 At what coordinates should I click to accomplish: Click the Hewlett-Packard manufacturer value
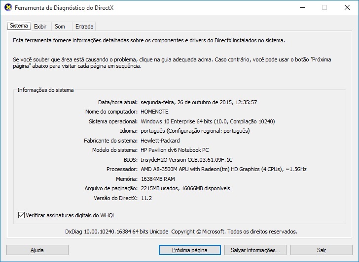(x=160, y=141)
